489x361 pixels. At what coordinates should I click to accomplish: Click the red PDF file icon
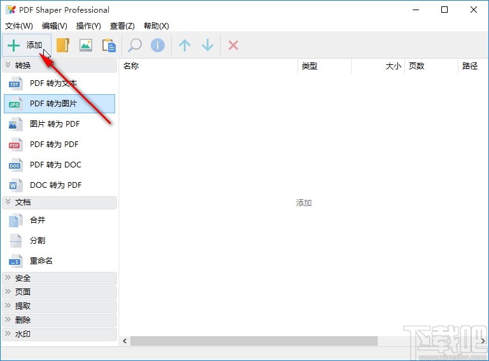[15, 145]
